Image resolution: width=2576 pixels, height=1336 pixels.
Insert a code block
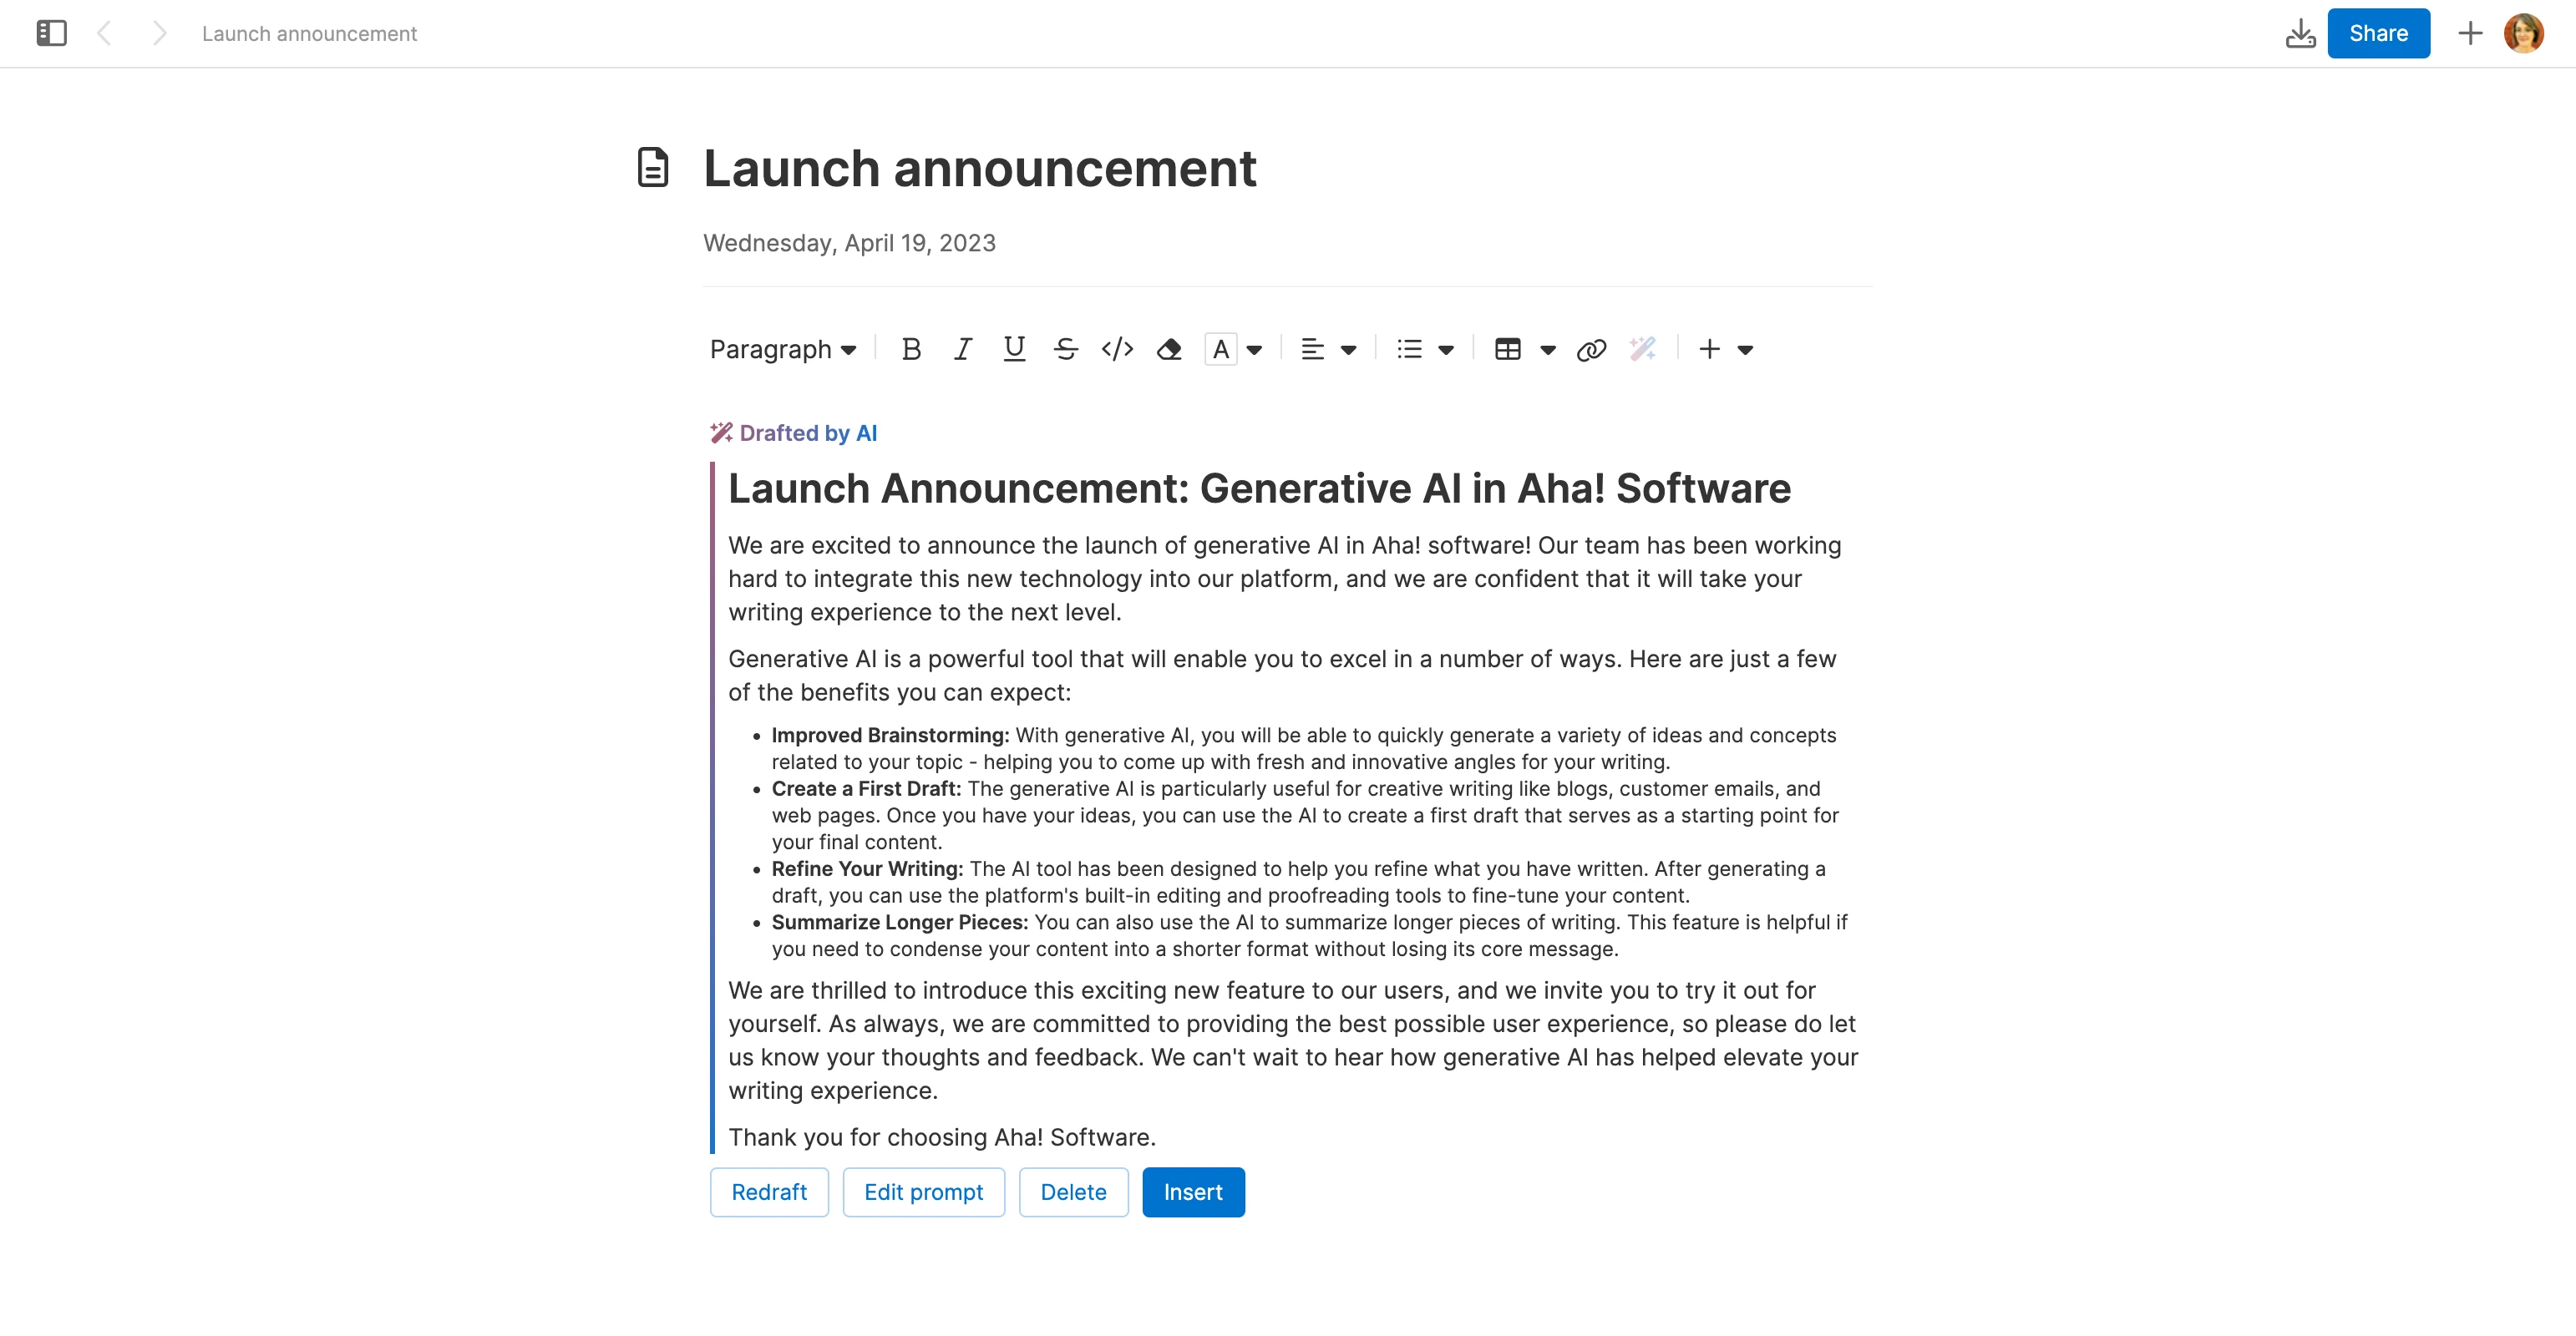click(1117, 349)
